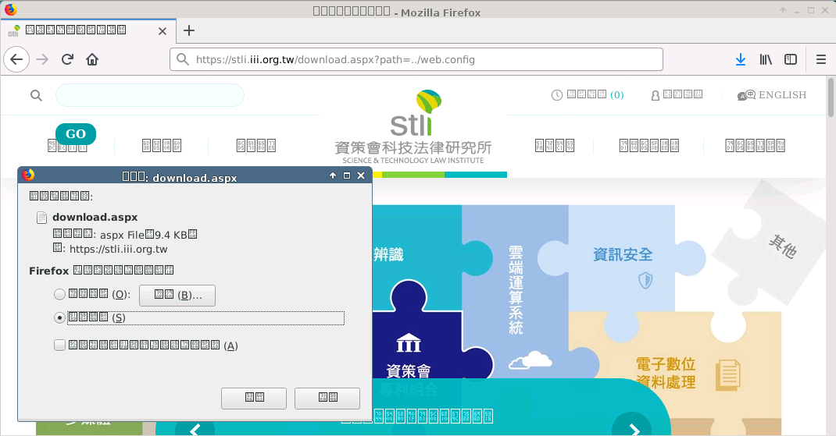Click the download.aspx file icon in dialog
Screen dimensions: 836x436
(41, 217)
